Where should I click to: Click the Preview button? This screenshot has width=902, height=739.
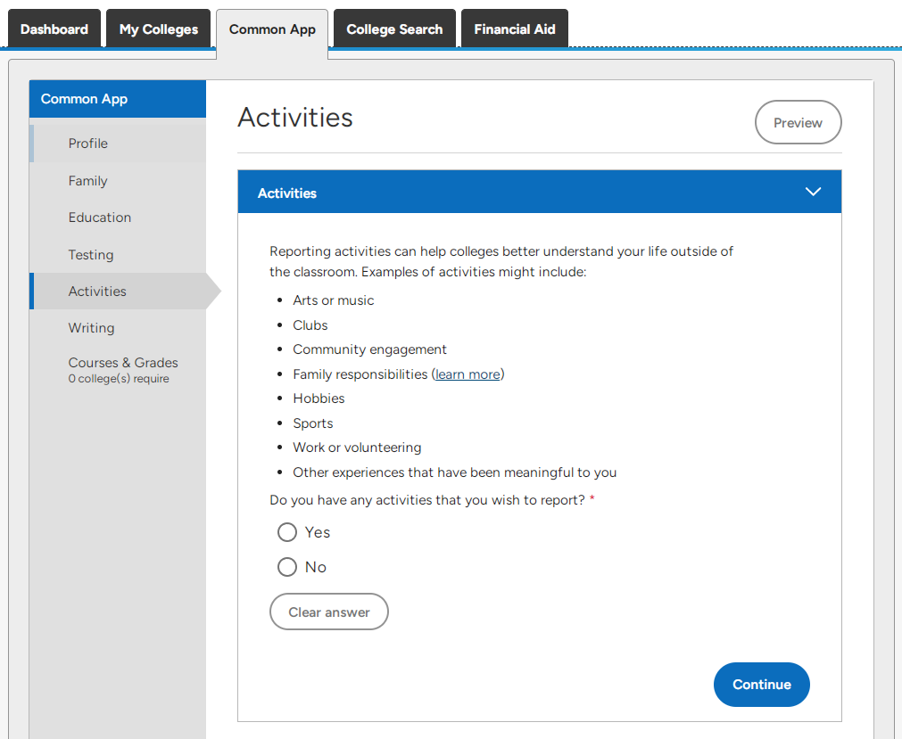tap(798, 122)
